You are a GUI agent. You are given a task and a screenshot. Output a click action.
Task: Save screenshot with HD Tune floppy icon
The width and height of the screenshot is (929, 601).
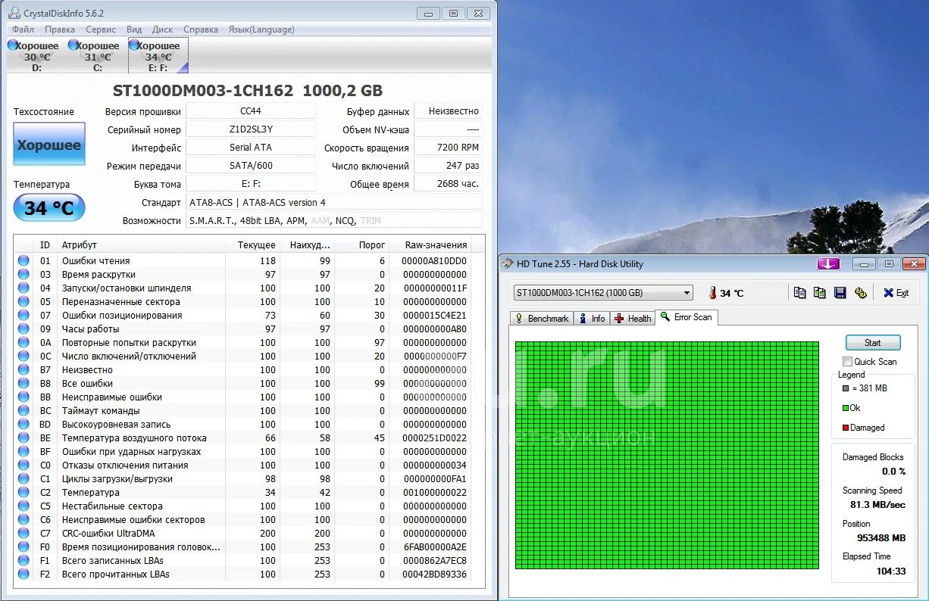coord(840,293)
